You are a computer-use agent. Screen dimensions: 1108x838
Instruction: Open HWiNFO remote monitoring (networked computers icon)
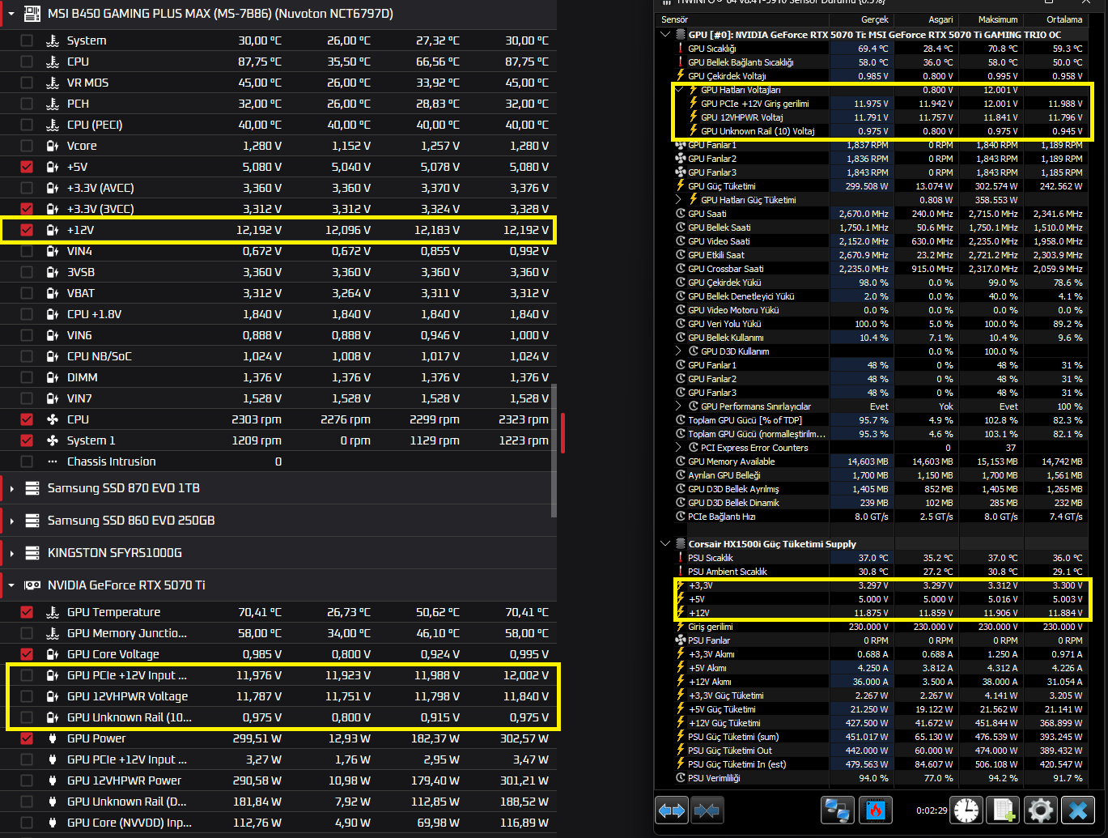(837, 810)
